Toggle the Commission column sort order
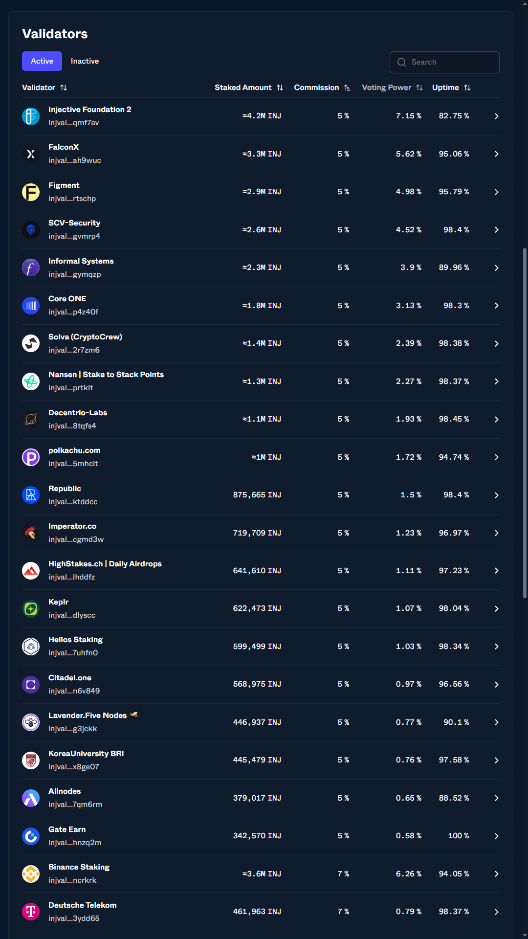The height and width of the screenshot is (939, 528). [322, 88]
